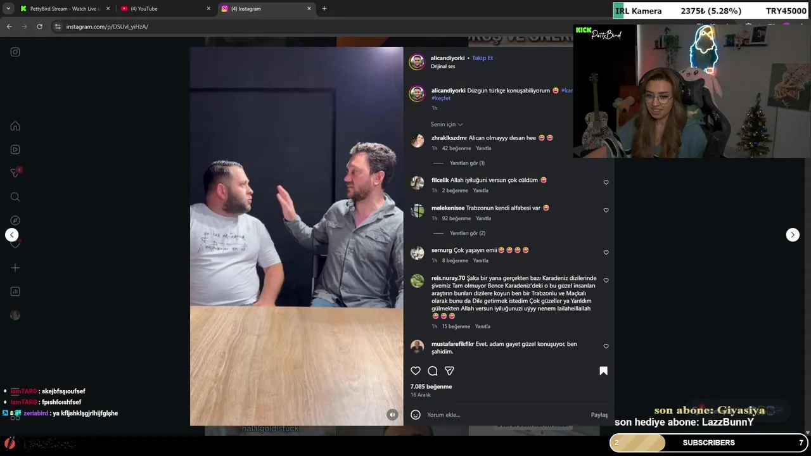Image resolution: width=811 pixels, height=456 pixels.
Task: Go to next post with right arrow
Action: pos(793,235)
